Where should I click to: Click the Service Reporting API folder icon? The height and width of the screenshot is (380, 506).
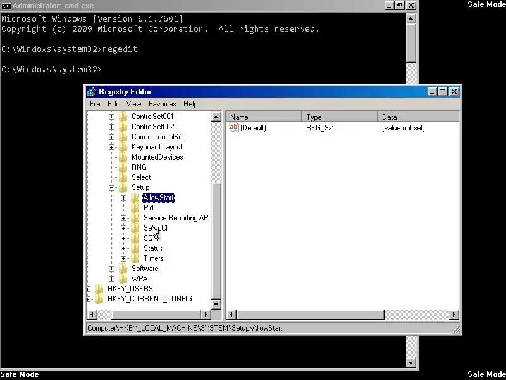coord(135,218)
